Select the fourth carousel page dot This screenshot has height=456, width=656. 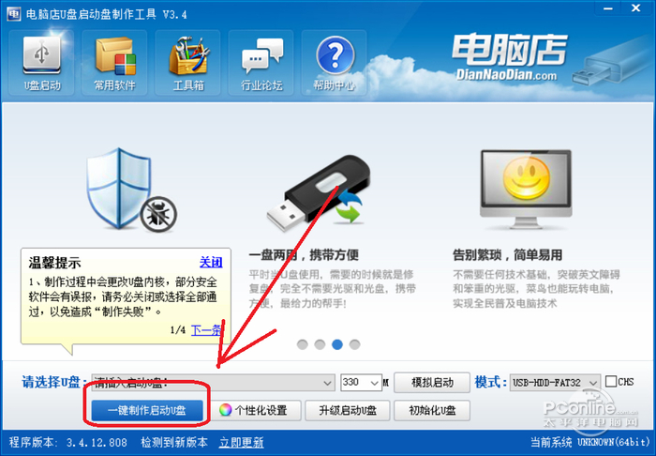(x=355, y=344)
